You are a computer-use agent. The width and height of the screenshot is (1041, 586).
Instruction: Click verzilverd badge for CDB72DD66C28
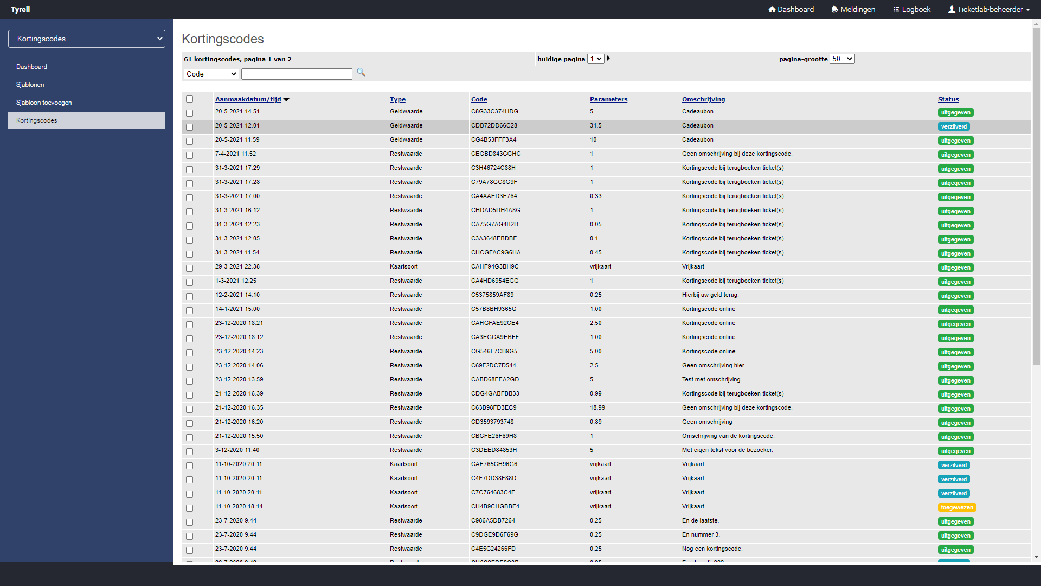(x=954, y=127)
